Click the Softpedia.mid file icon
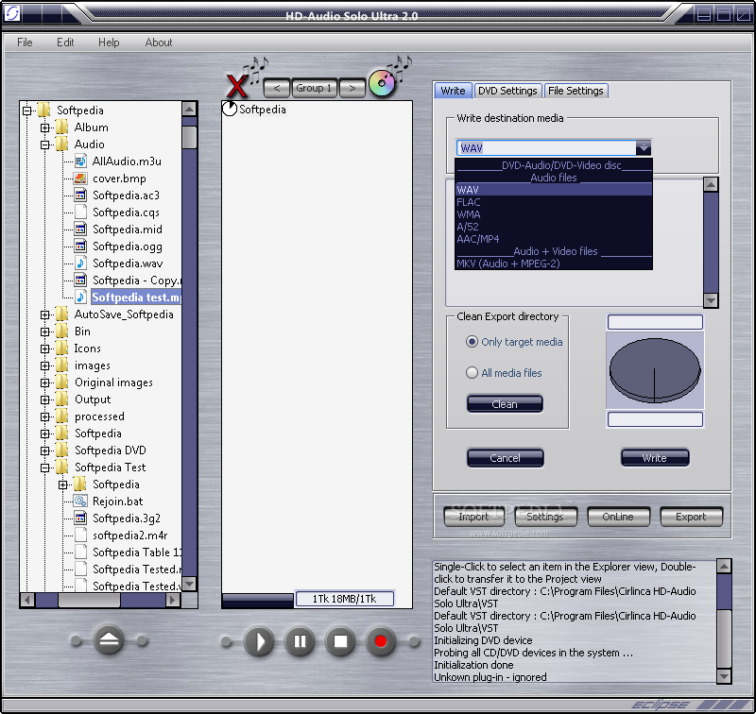 coord(80,229)
